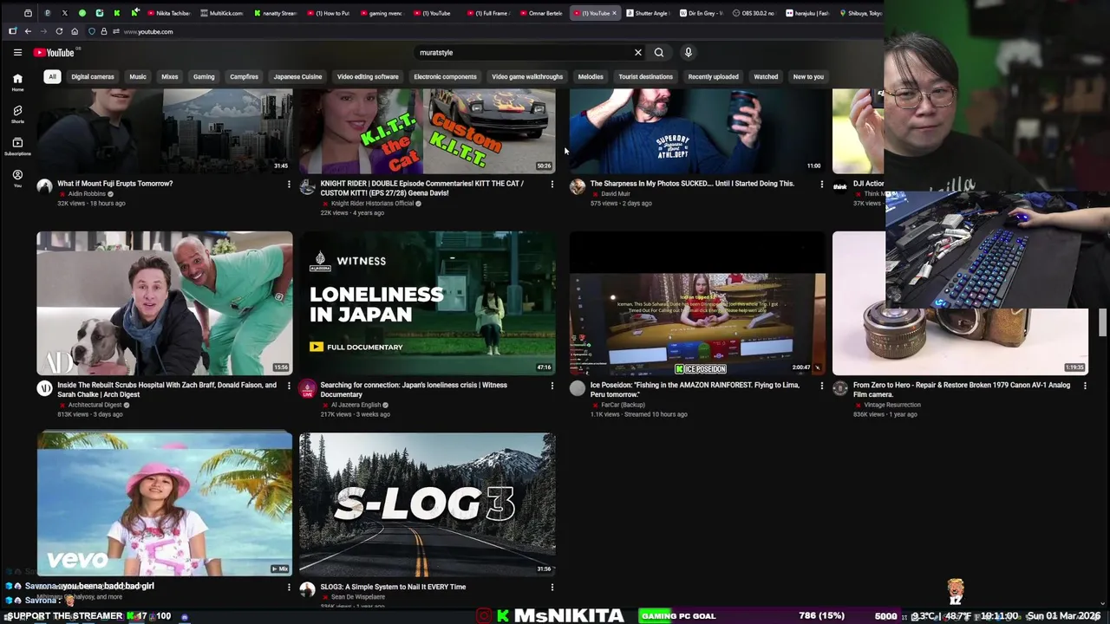Select the New to you chip
Image resolution: width=1110 pixels, height=624 pixels.
[x=808, y=76]
